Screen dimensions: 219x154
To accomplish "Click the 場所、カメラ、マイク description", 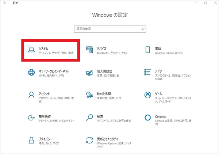I will (x=49, y=143).
